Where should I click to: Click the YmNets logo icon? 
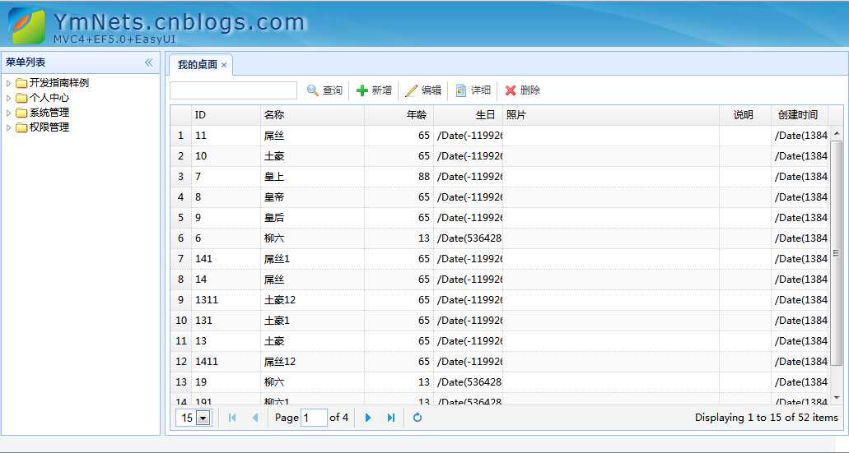tap(26, 25)
